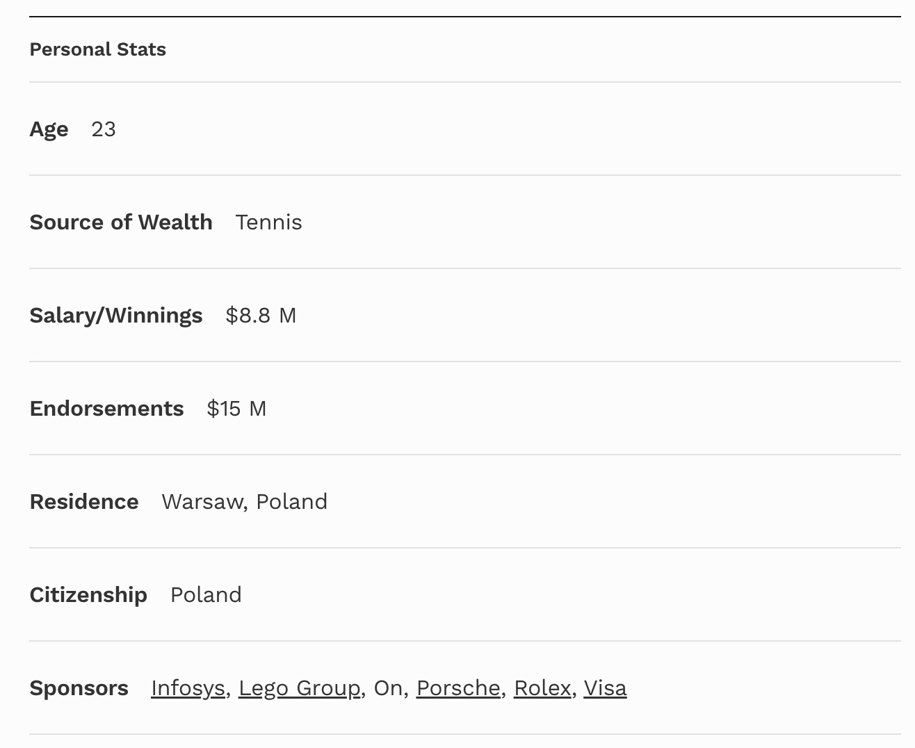This screenshot has width=915, height=748.
Task: Click the Poland citizenship value
Action: coord(206,595)
